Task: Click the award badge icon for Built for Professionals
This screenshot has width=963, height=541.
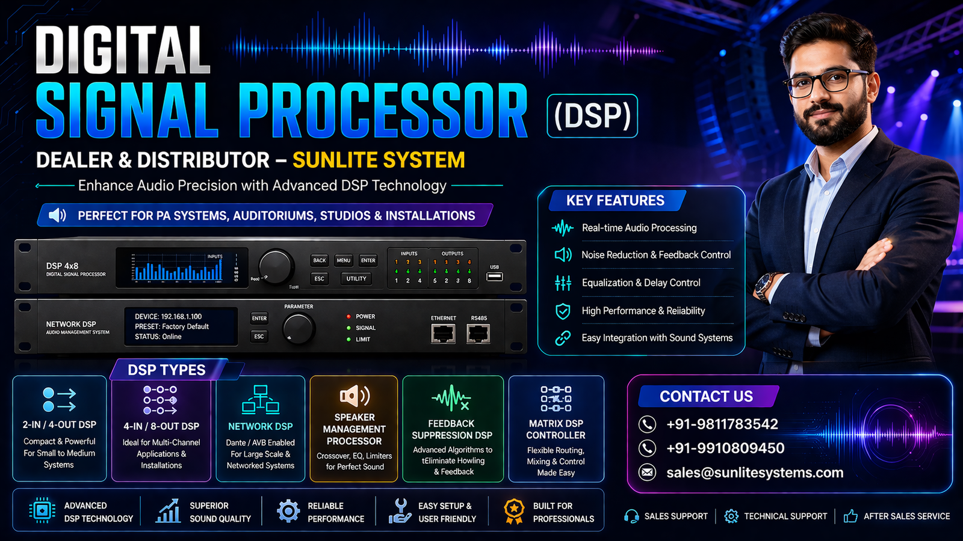Action: tap(514, 512)
